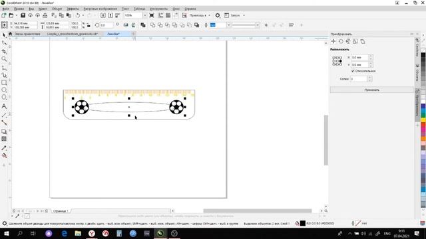Open the Rotate tab in Transform docker
This screenshot has width=426, height=239.
pyautogui.click(x=341, y=41)
